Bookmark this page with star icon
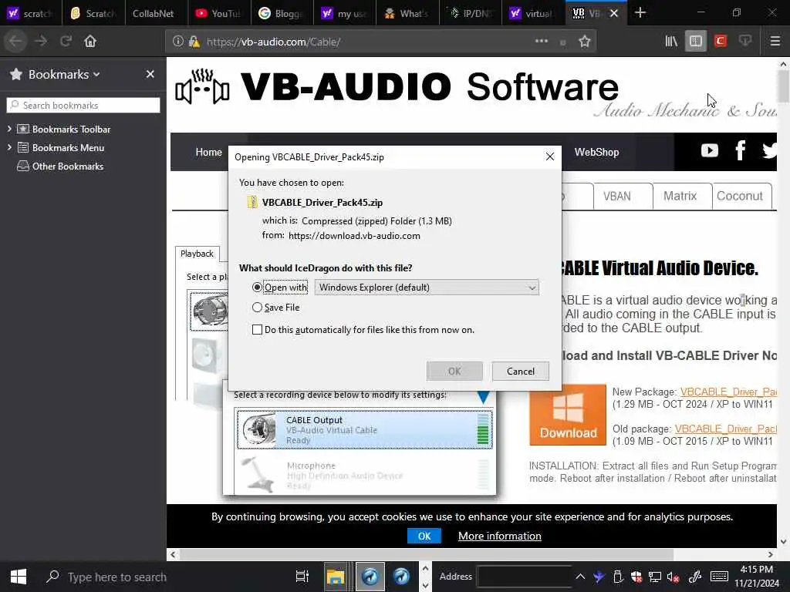This screenshot has width=790, height=592. 585,42
